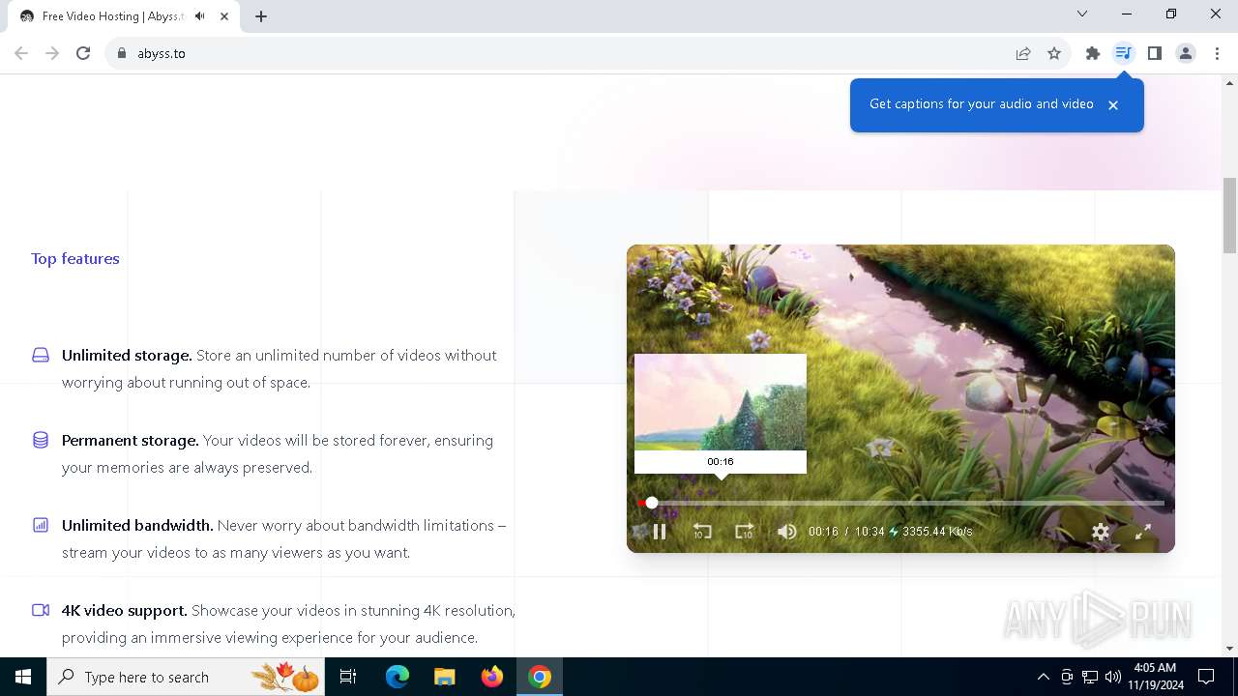Open Chrome profile avatar menu
1238x696 pixels.
tap(1186, 53)
